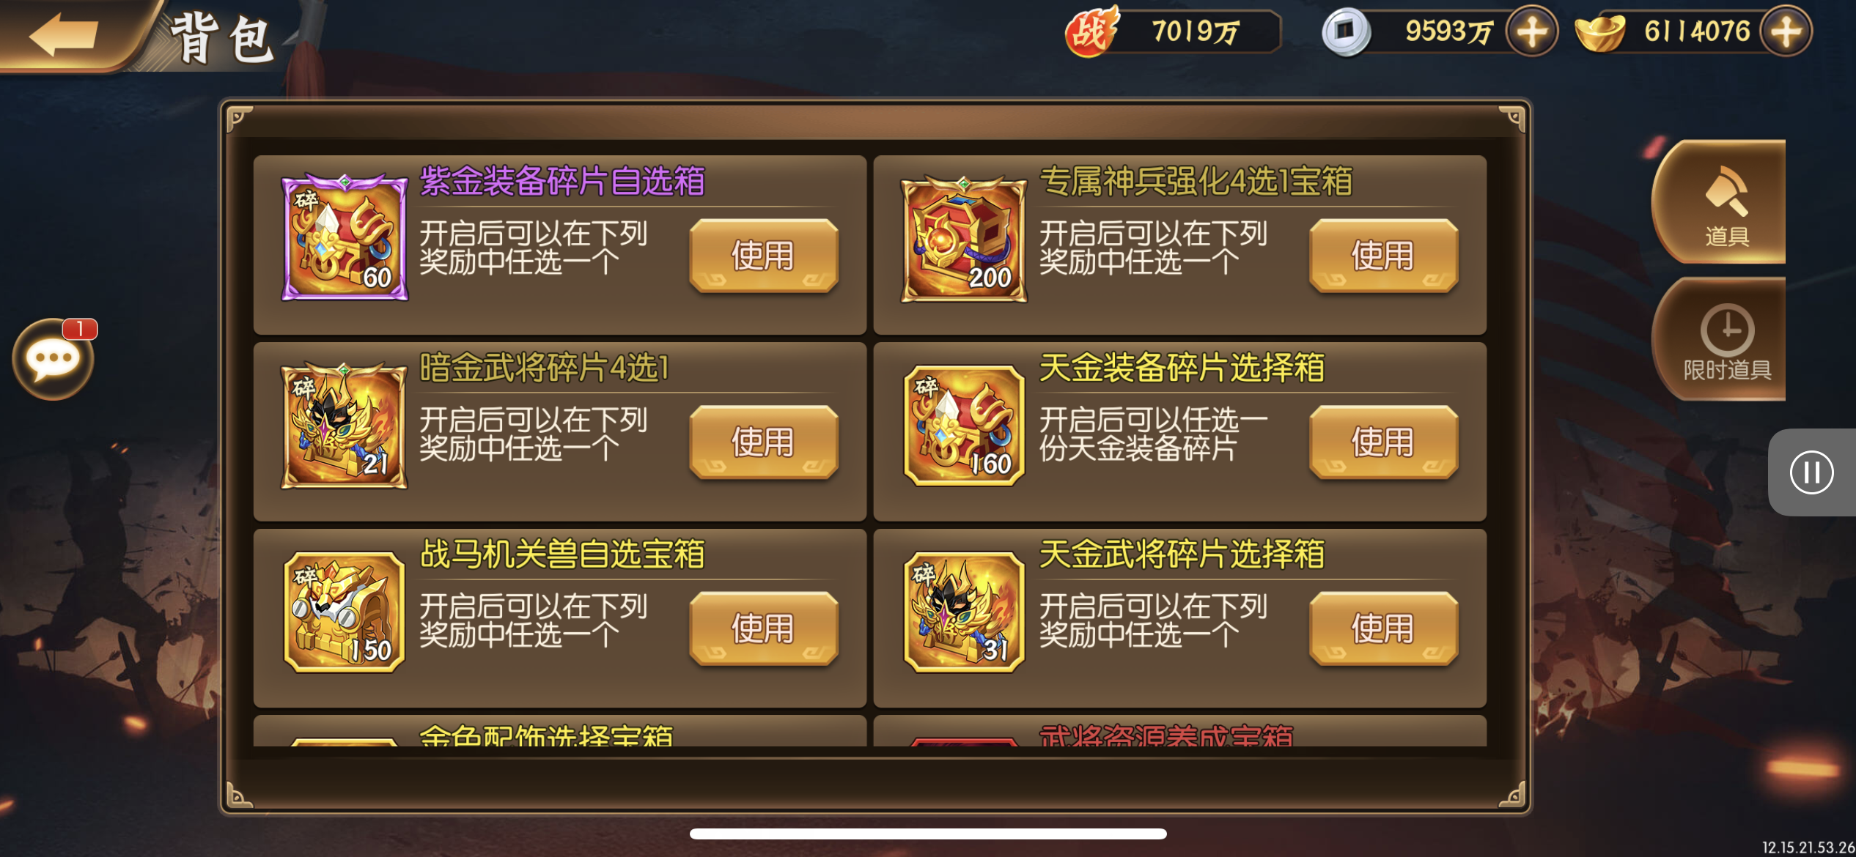Select the purple equipment fragment chest icon
The width and height of the screenshot is (1856, 857).
pyautogui.click(x=345, y=238)
